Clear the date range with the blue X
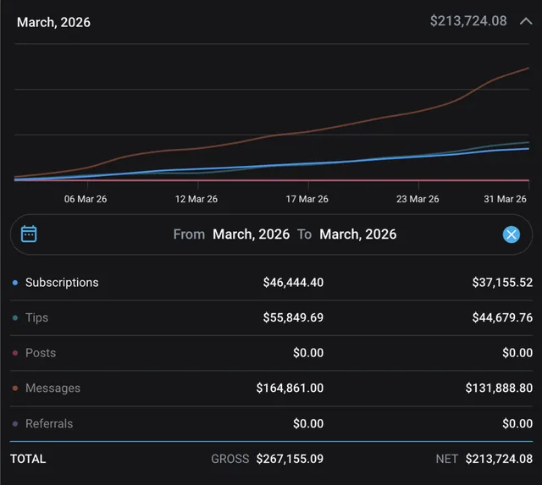This screenshot has height=485, width=542. [512, 234]
